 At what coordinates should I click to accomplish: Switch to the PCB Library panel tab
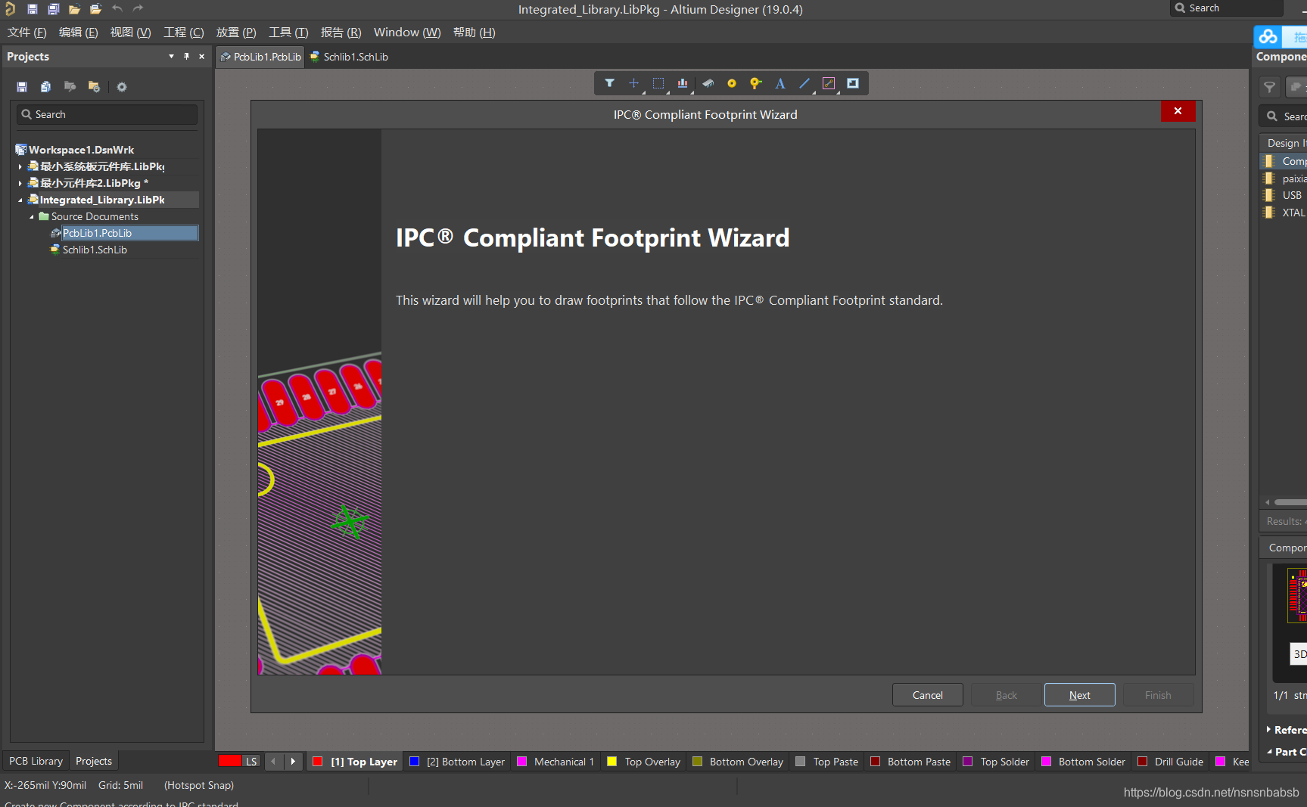pos(36,761)
